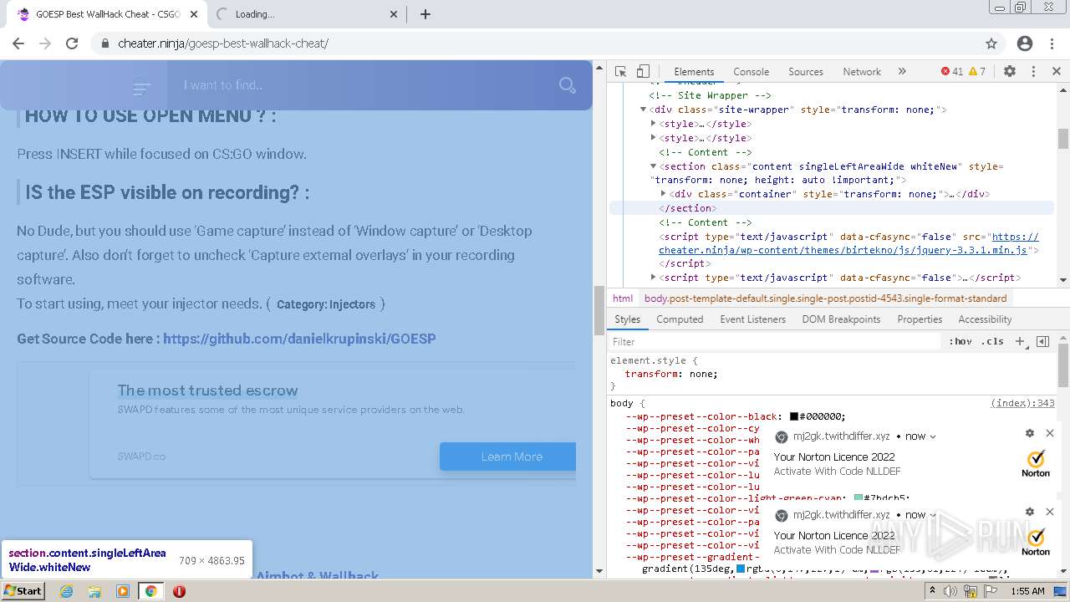Click the blue gradient rgba color swatch
Screen dimensions: 1070x602
741,569
